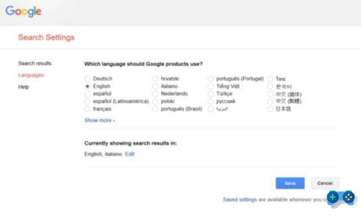
Task: Select Nederlands radio button
Action: coord(156,94)
